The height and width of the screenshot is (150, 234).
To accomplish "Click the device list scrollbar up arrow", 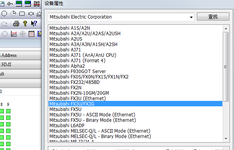I will pyautogui.click(x=226, y=29).
